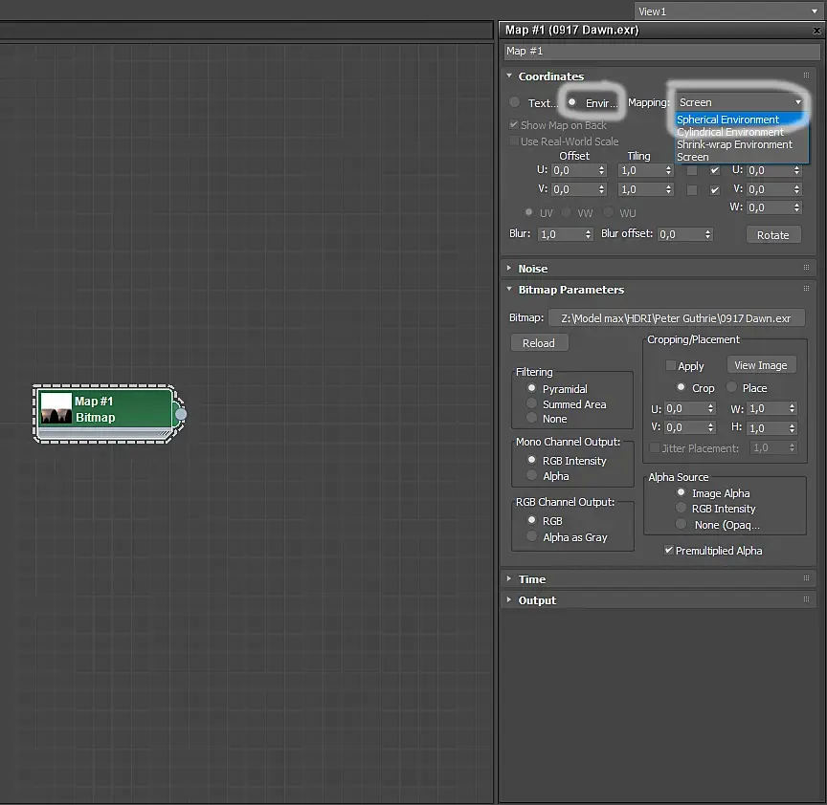
Task: Click the Bitmap file path button
Action: [x=676, y=317]
